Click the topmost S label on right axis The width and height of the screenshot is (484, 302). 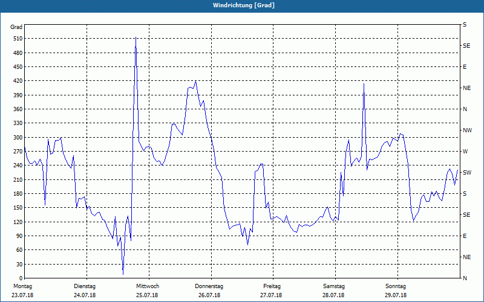[465, 25]
